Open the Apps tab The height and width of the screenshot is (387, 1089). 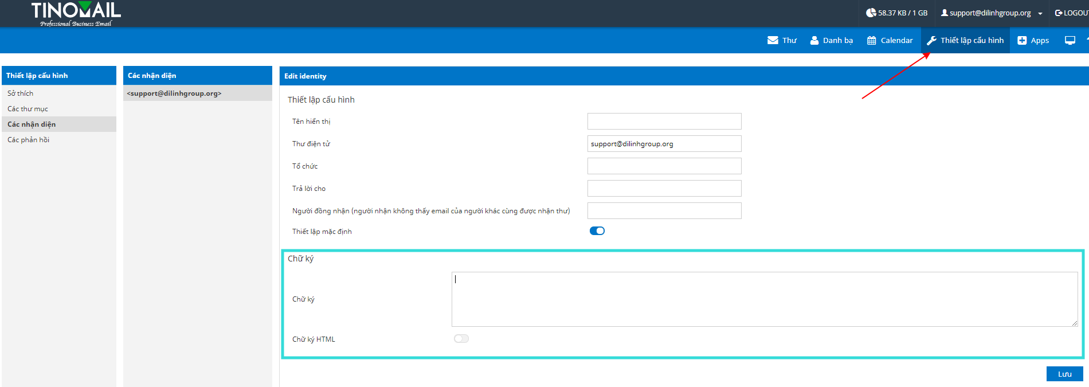coord(1033,40)
